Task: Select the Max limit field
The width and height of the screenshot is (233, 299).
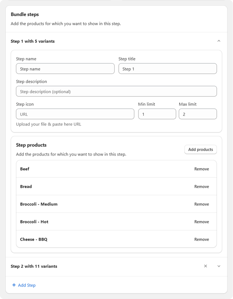Action: pyautogui.click(x=198, y=114)
